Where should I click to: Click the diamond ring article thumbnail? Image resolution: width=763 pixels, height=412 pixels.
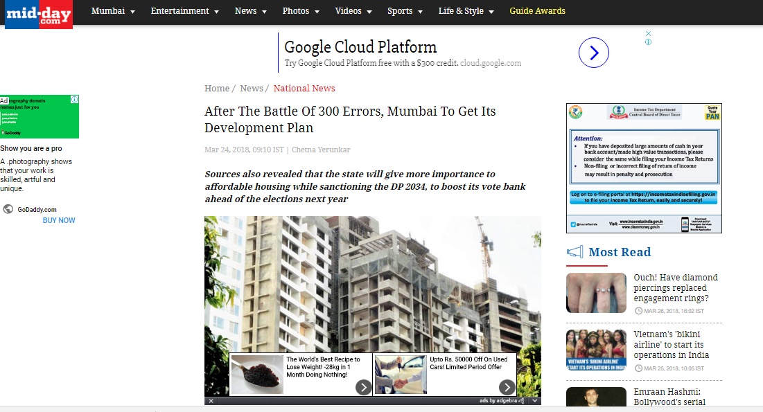(596, 293)
